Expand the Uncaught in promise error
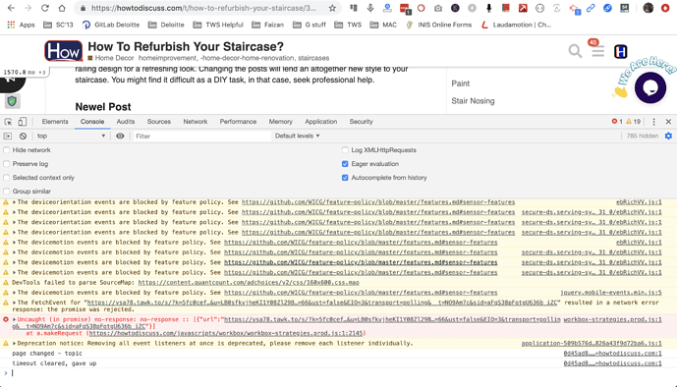This screenshot has height=387, width=677. point(15,319)
